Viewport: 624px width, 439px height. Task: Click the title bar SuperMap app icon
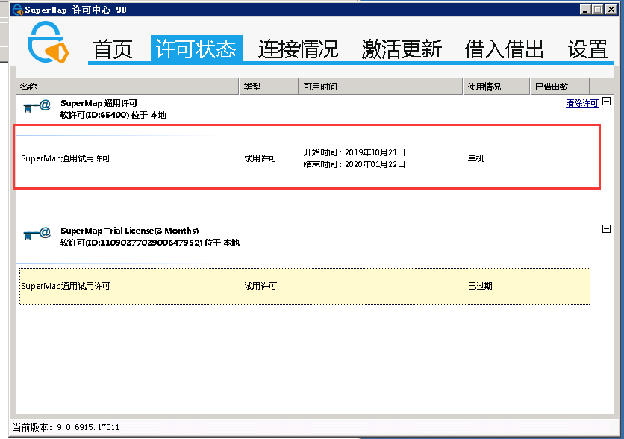[x=17, y=10]
